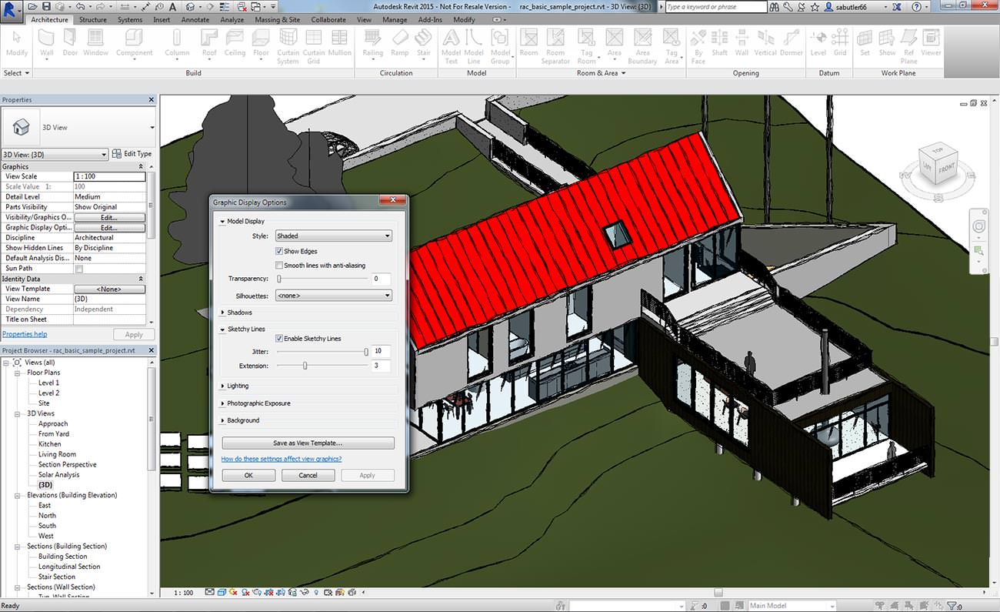Switch to the View ribbon tab
The height and width of the screenshot is (612, 1000).
(x=364, y=20)
